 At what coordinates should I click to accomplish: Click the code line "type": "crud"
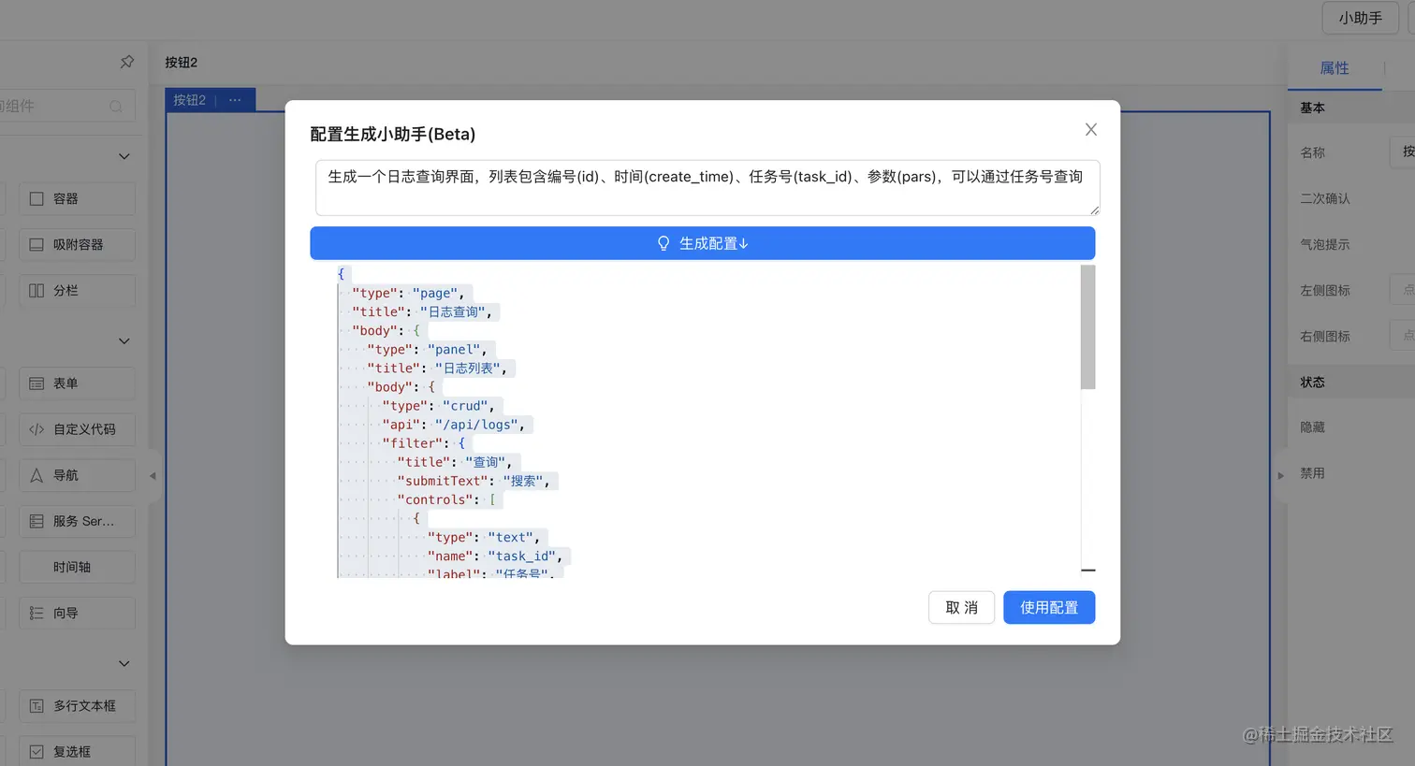438,406
